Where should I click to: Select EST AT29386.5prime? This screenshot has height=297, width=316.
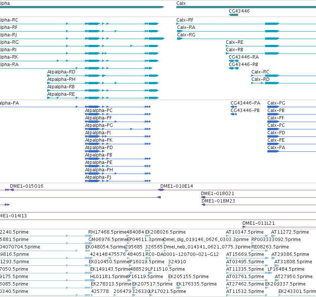pos(274,258)
